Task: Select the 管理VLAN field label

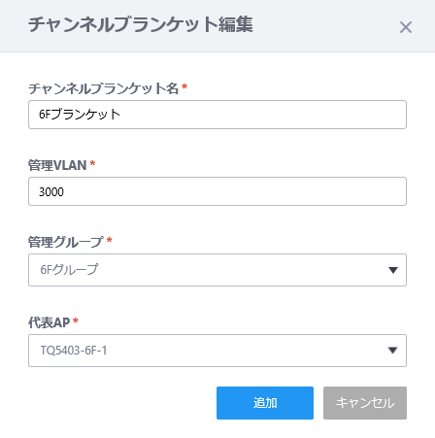Action: pos(57,165)
